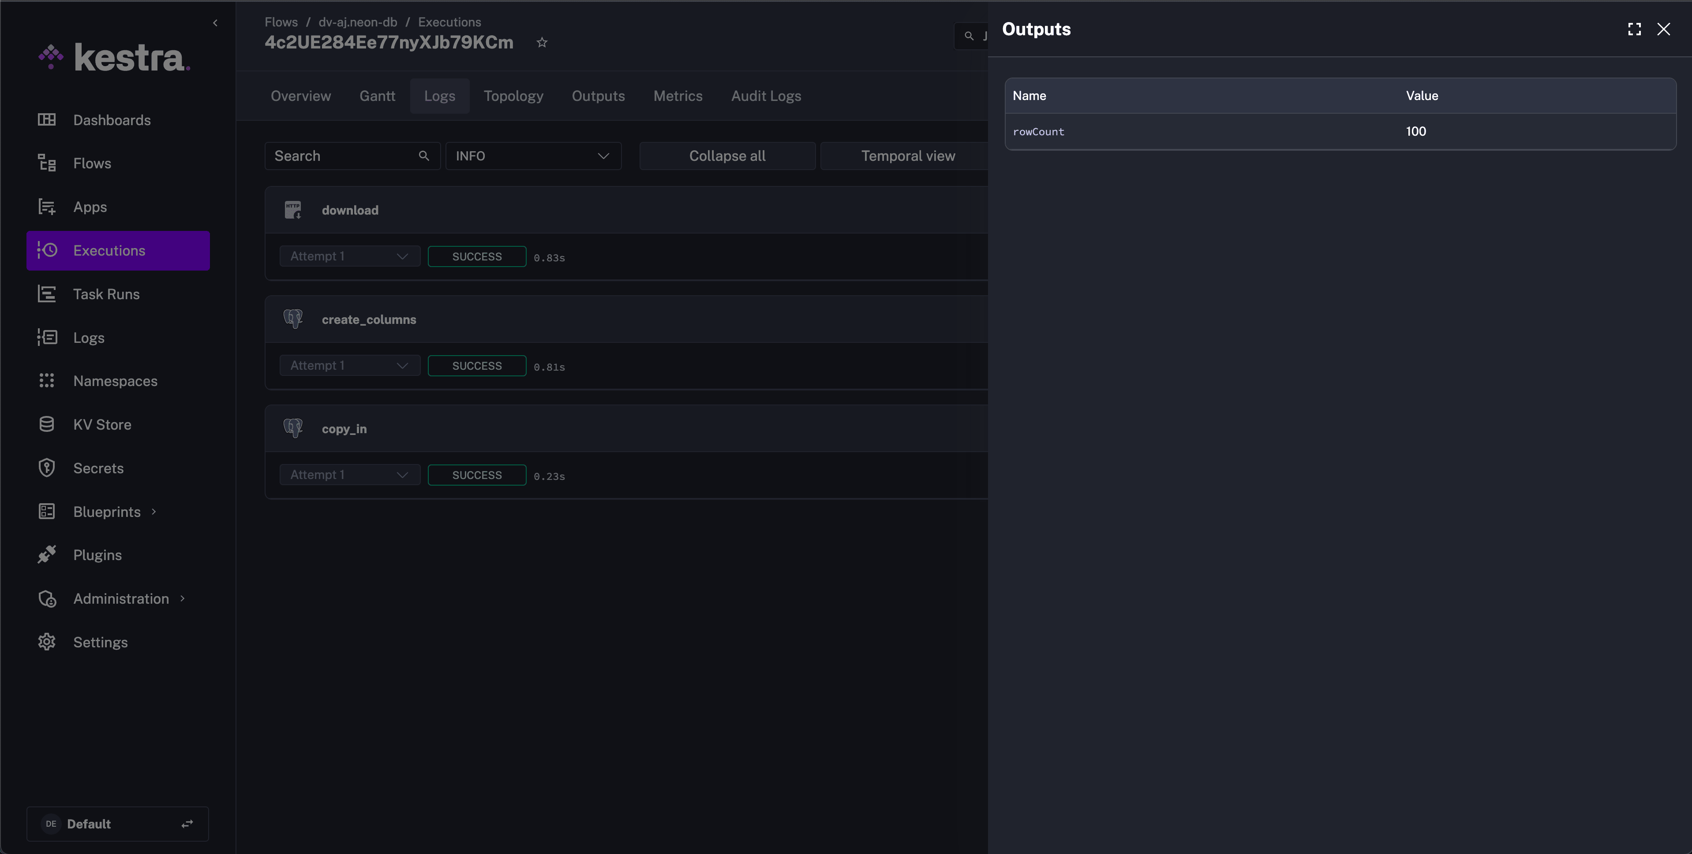Click the Collapse all button
This screenshot has height=854, width=1692.
coord(726,156)
